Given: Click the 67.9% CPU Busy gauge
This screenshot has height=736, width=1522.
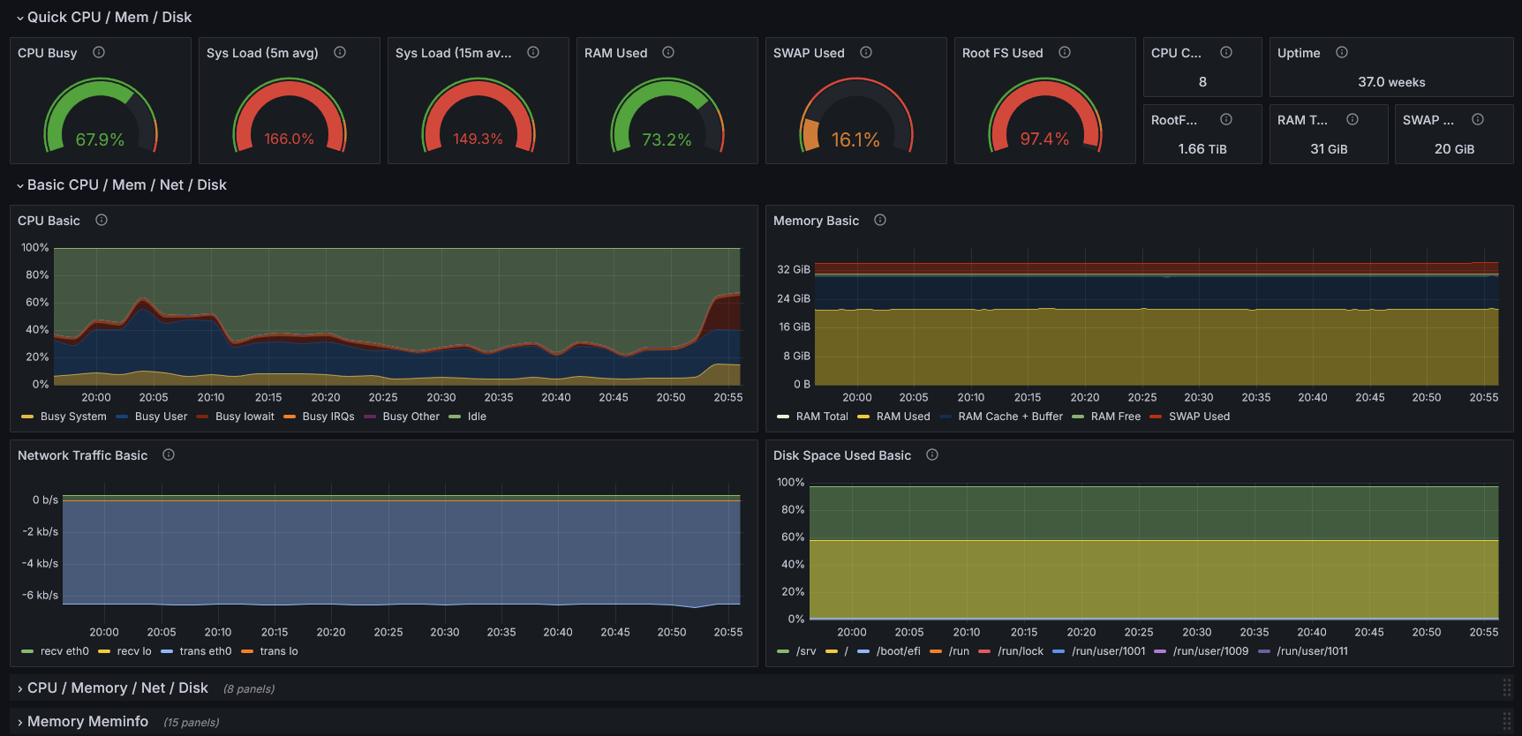Looking at the screenshot, I should click(101, 116).
